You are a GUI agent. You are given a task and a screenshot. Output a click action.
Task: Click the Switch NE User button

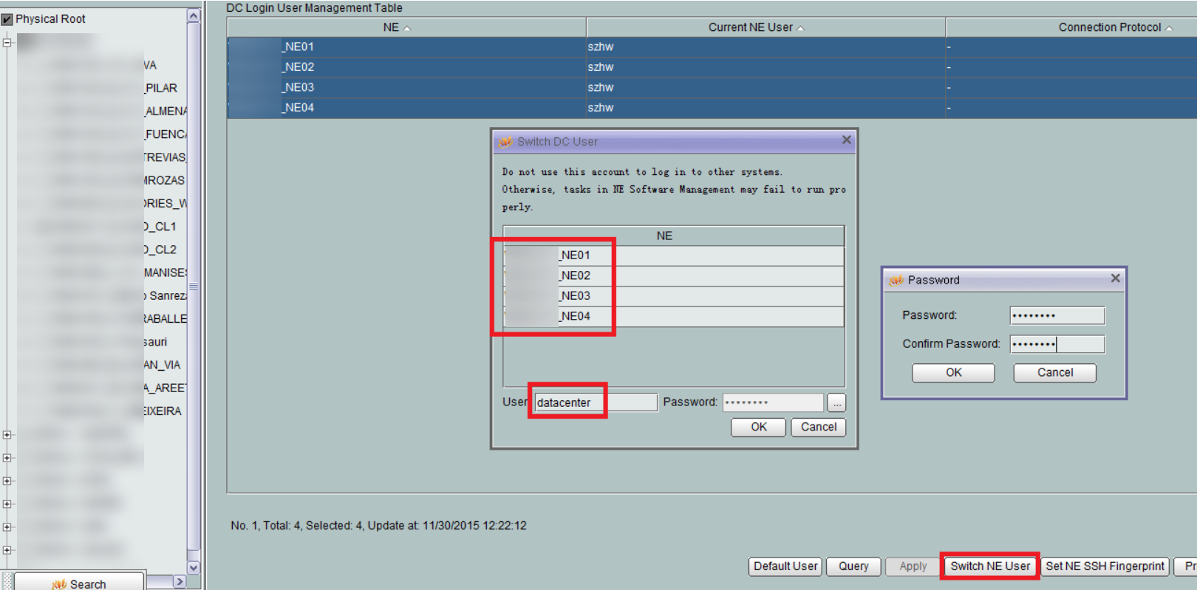[x=990, y=566]
